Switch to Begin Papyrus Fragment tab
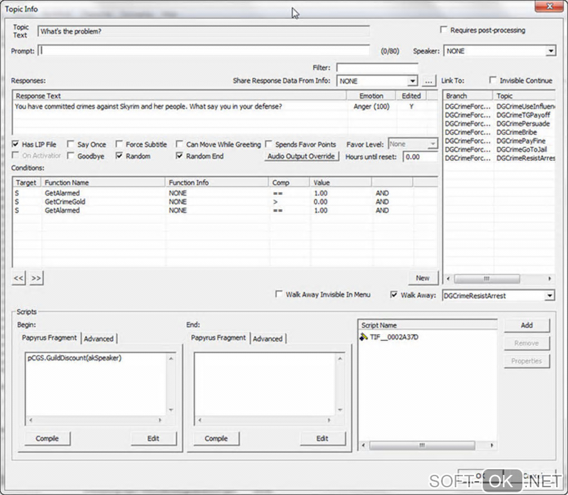This screenshot has width=568, height=495. [x=49, y=337]
